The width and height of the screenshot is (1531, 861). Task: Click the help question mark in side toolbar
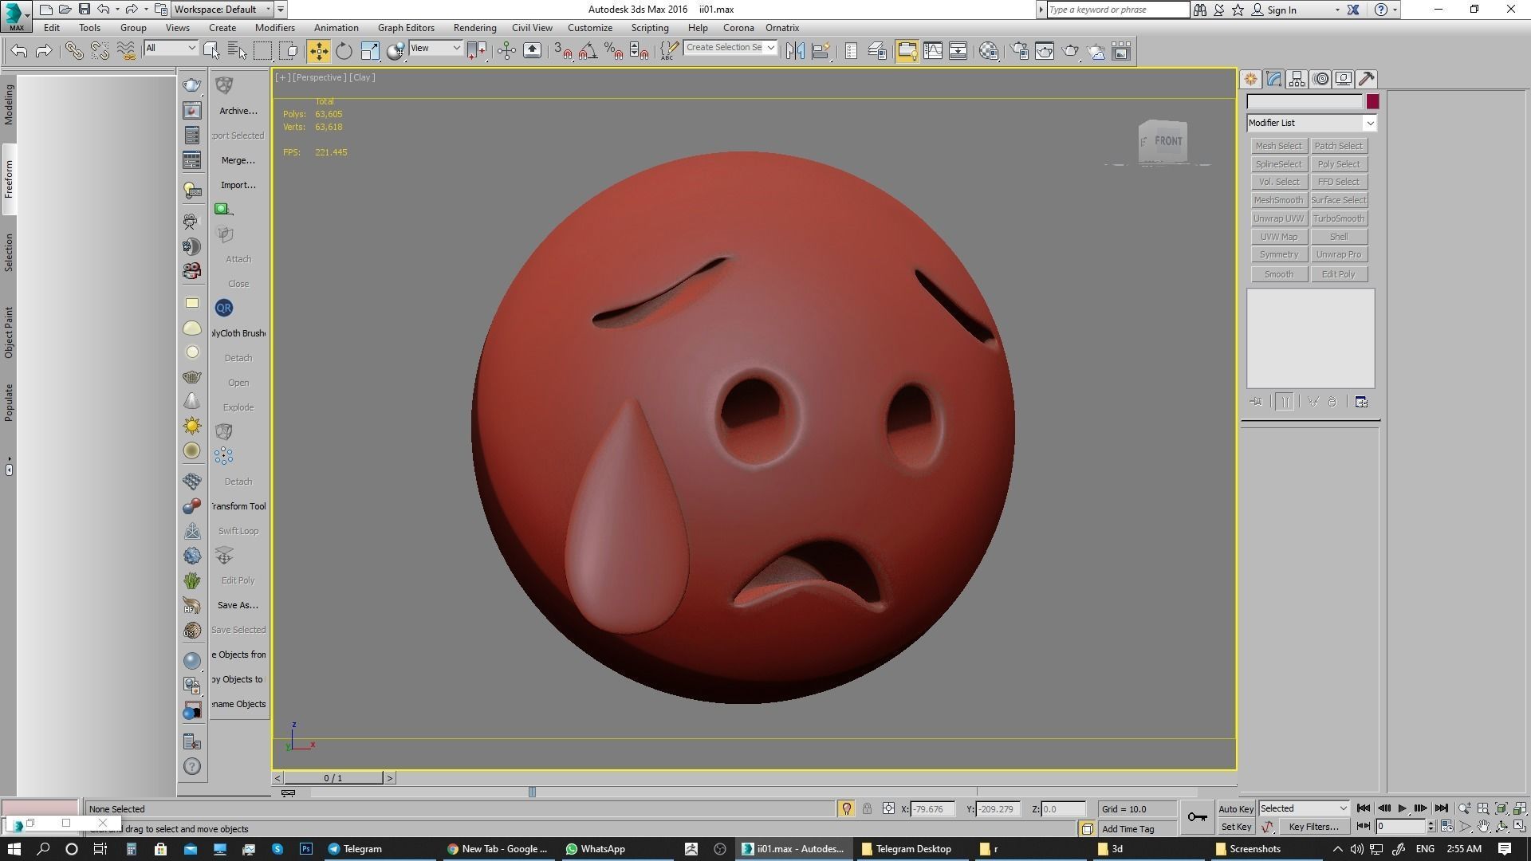click(192, 766)
